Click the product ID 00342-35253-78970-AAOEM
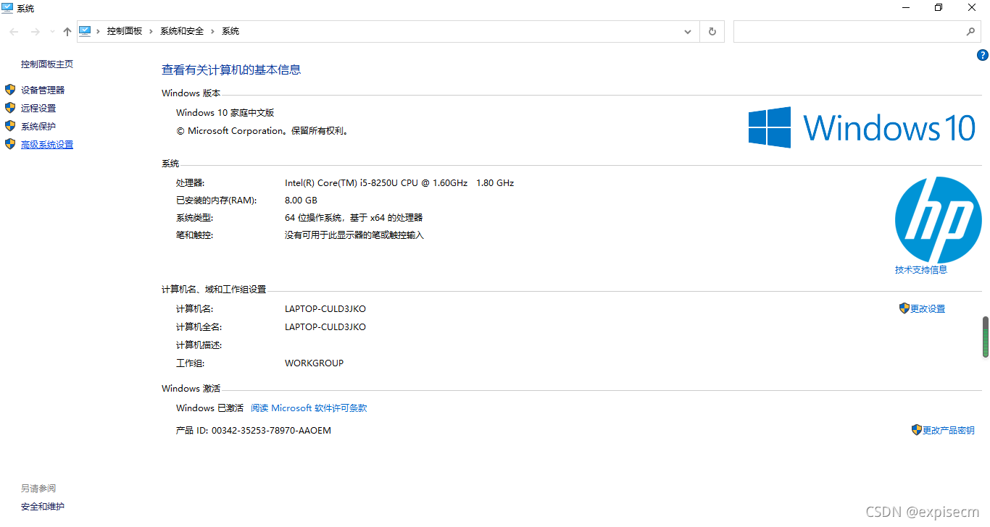This screenshot has height=527, width=990. (271, 431)
